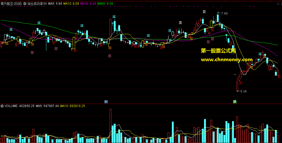Screen dimensions: 282x143
Task: Click the diamond icon in the top-right corner
Action: click(x=278, y=4)
